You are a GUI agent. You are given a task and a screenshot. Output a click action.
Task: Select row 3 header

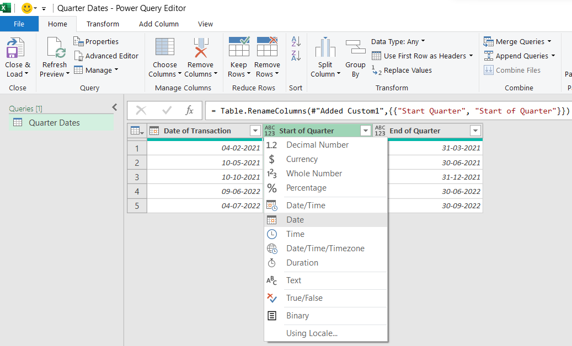137,177
